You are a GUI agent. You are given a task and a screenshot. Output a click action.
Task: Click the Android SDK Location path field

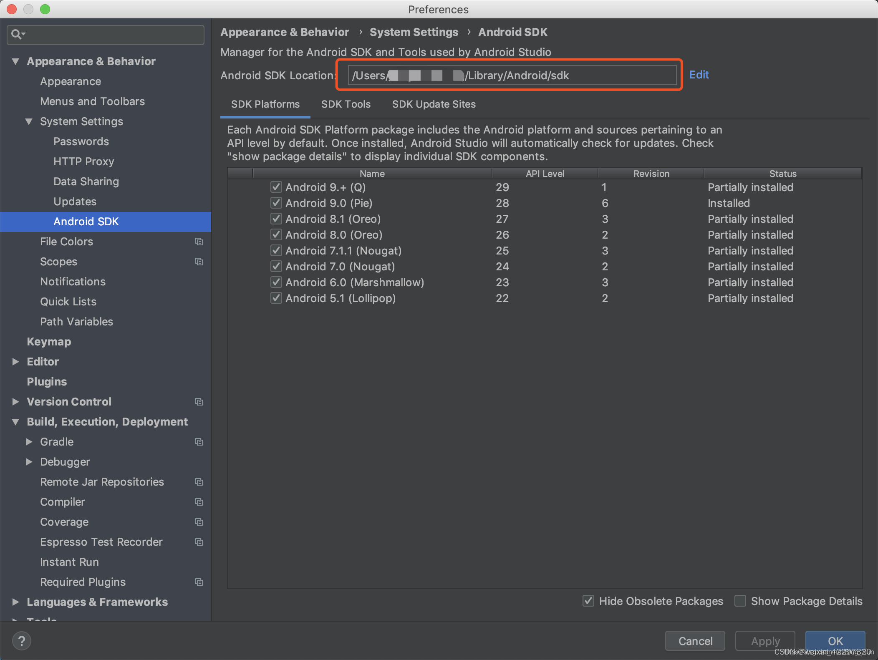pyautogui.click(x=512, y=76)
